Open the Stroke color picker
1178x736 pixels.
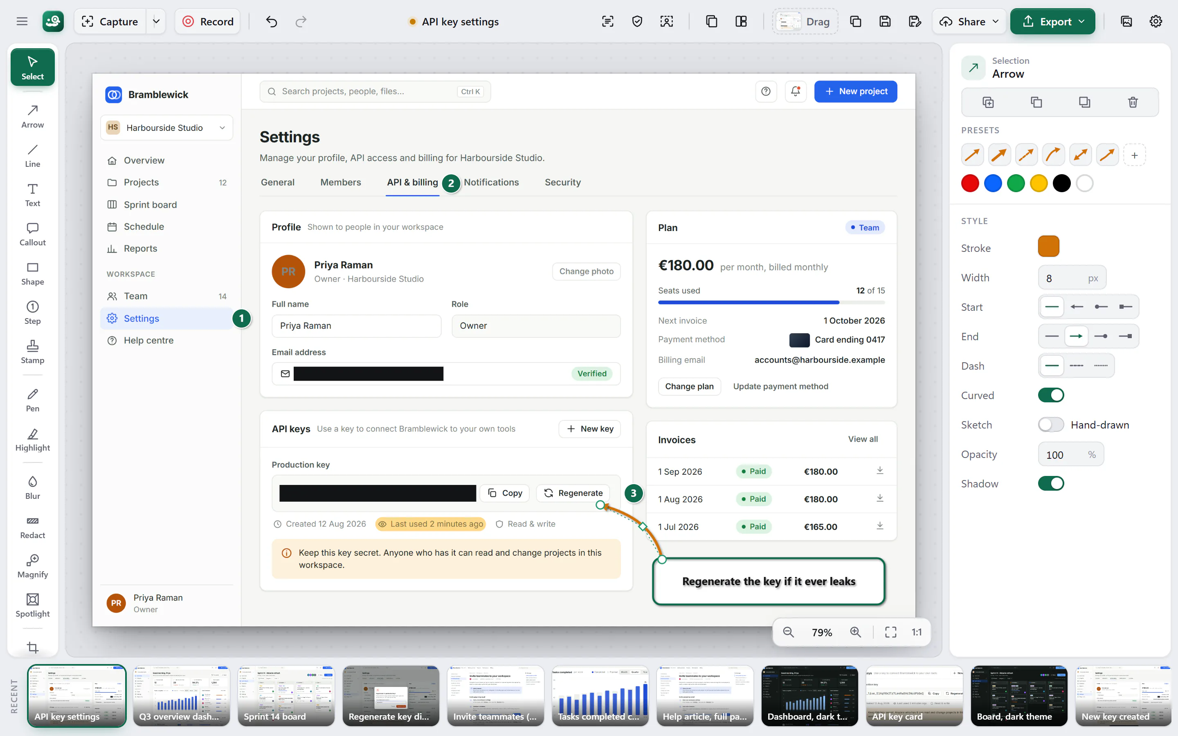(x=1048, y=246)
